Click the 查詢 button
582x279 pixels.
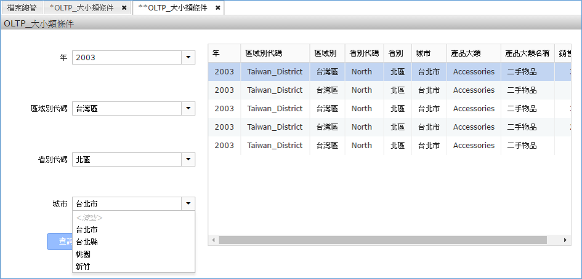point(60,242)
